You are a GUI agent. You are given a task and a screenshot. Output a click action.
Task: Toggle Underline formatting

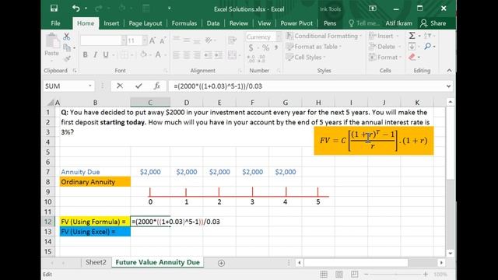point(106,54)
